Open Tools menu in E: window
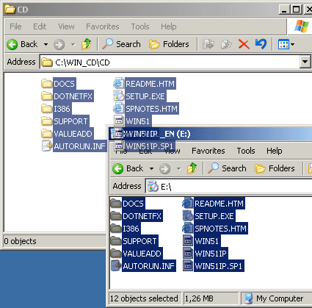 [246, 151]
